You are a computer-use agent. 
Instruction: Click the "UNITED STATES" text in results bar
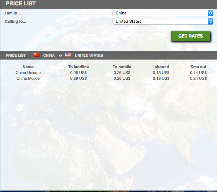(x=89, y=55)
